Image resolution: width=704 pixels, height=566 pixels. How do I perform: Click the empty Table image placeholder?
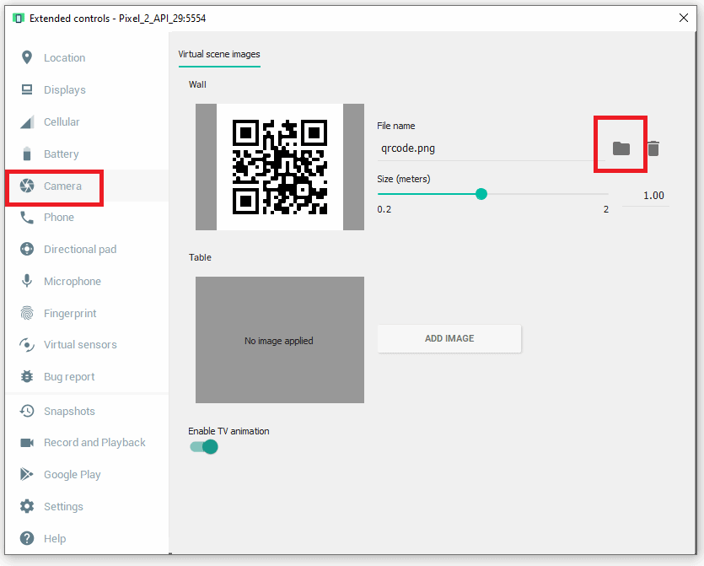(x=280, y=340)
